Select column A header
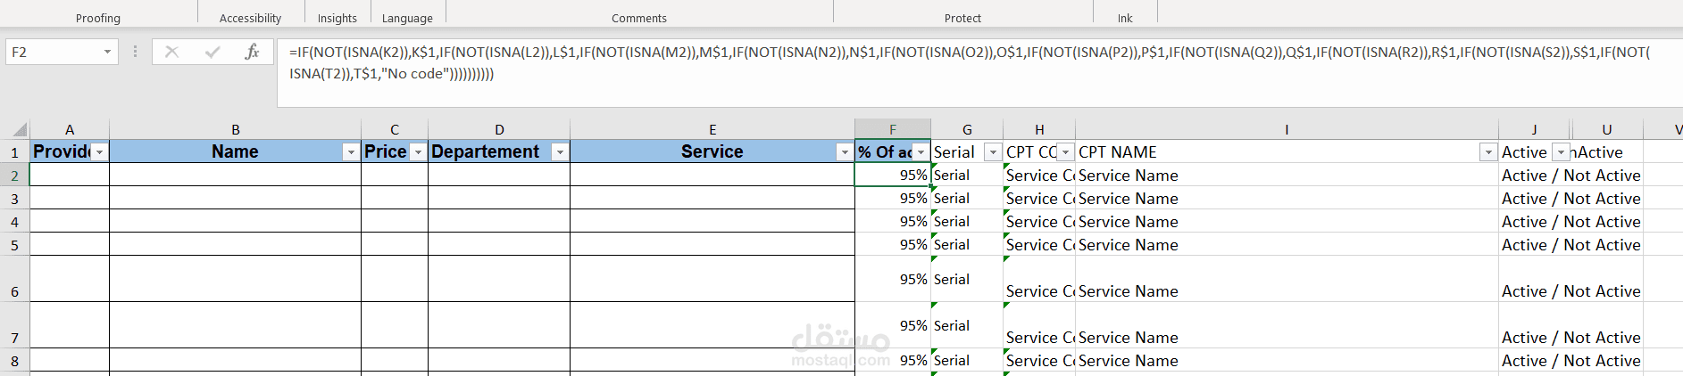The image size is (1683, 376). pos(70,129)
